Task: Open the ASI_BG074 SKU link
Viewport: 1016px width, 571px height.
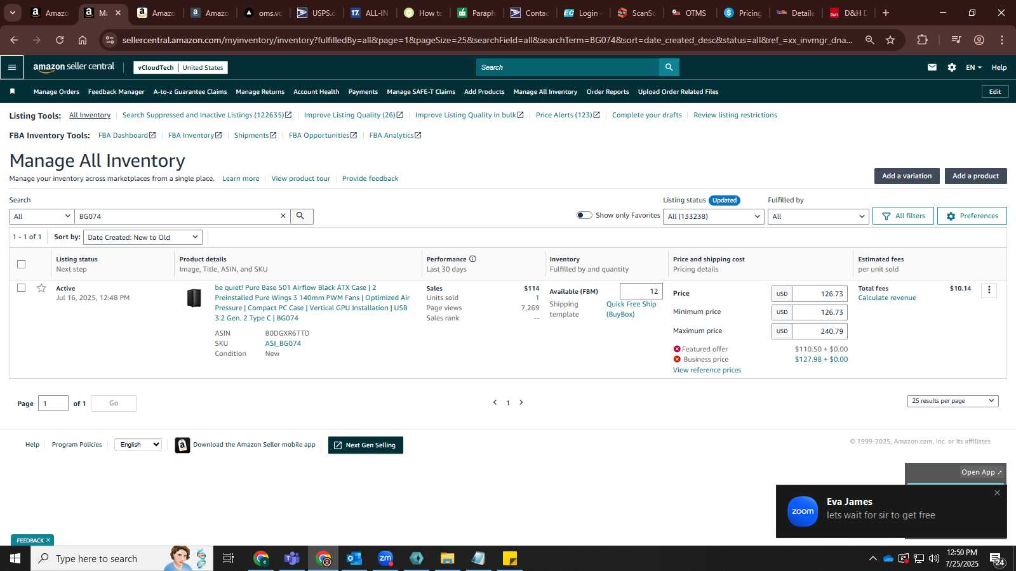Action: coord(283,343)
